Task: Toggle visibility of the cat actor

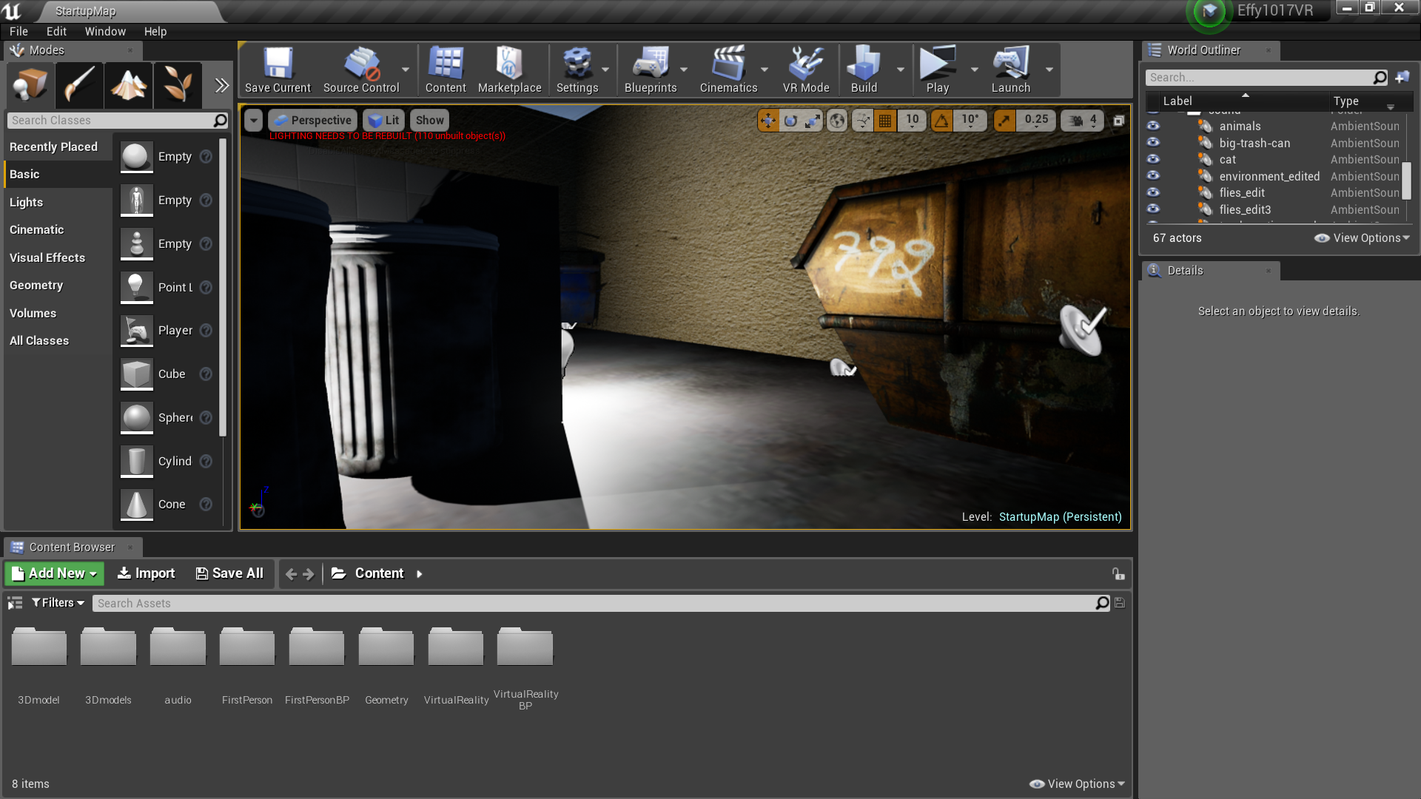Action: [x=1153, y=159]
